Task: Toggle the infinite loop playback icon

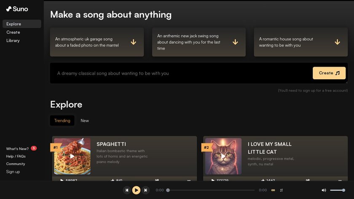Action: pyautogui.click(x=273, y=190)
